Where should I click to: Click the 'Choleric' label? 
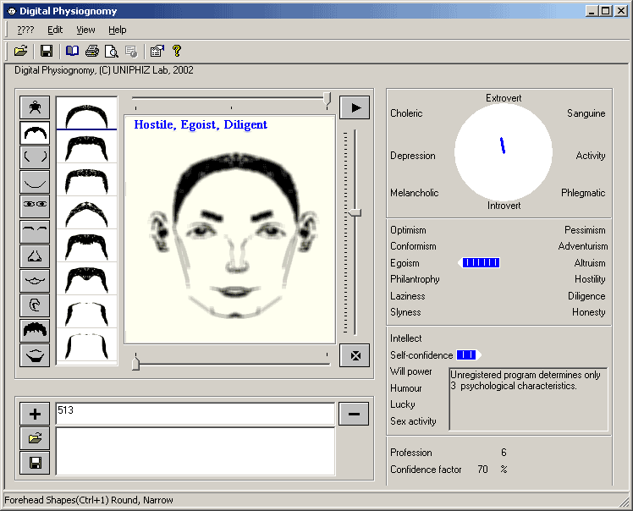point(406,113)
